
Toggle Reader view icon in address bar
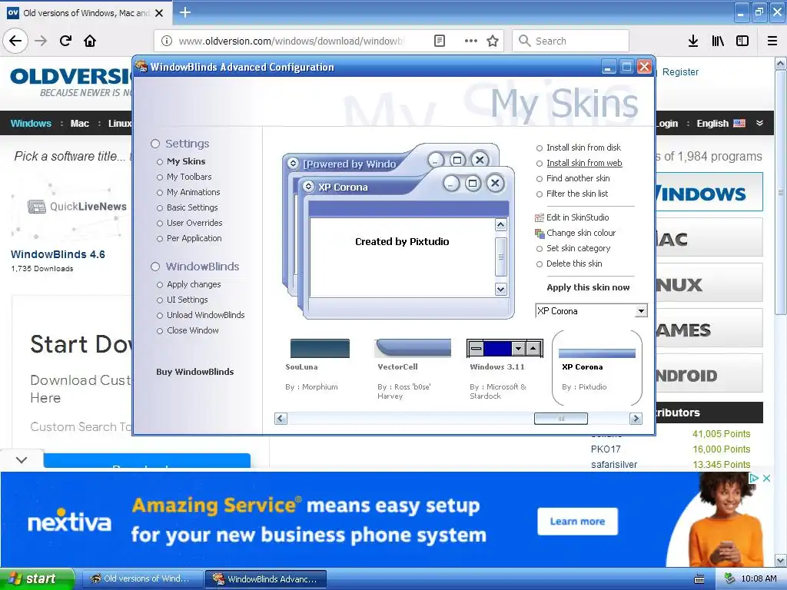439,41
